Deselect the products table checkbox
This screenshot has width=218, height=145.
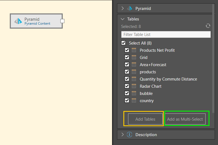coord(127,72)
